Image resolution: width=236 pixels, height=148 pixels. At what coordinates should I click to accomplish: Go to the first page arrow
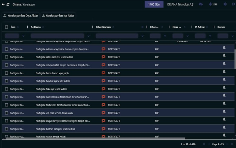coord(204,144)
